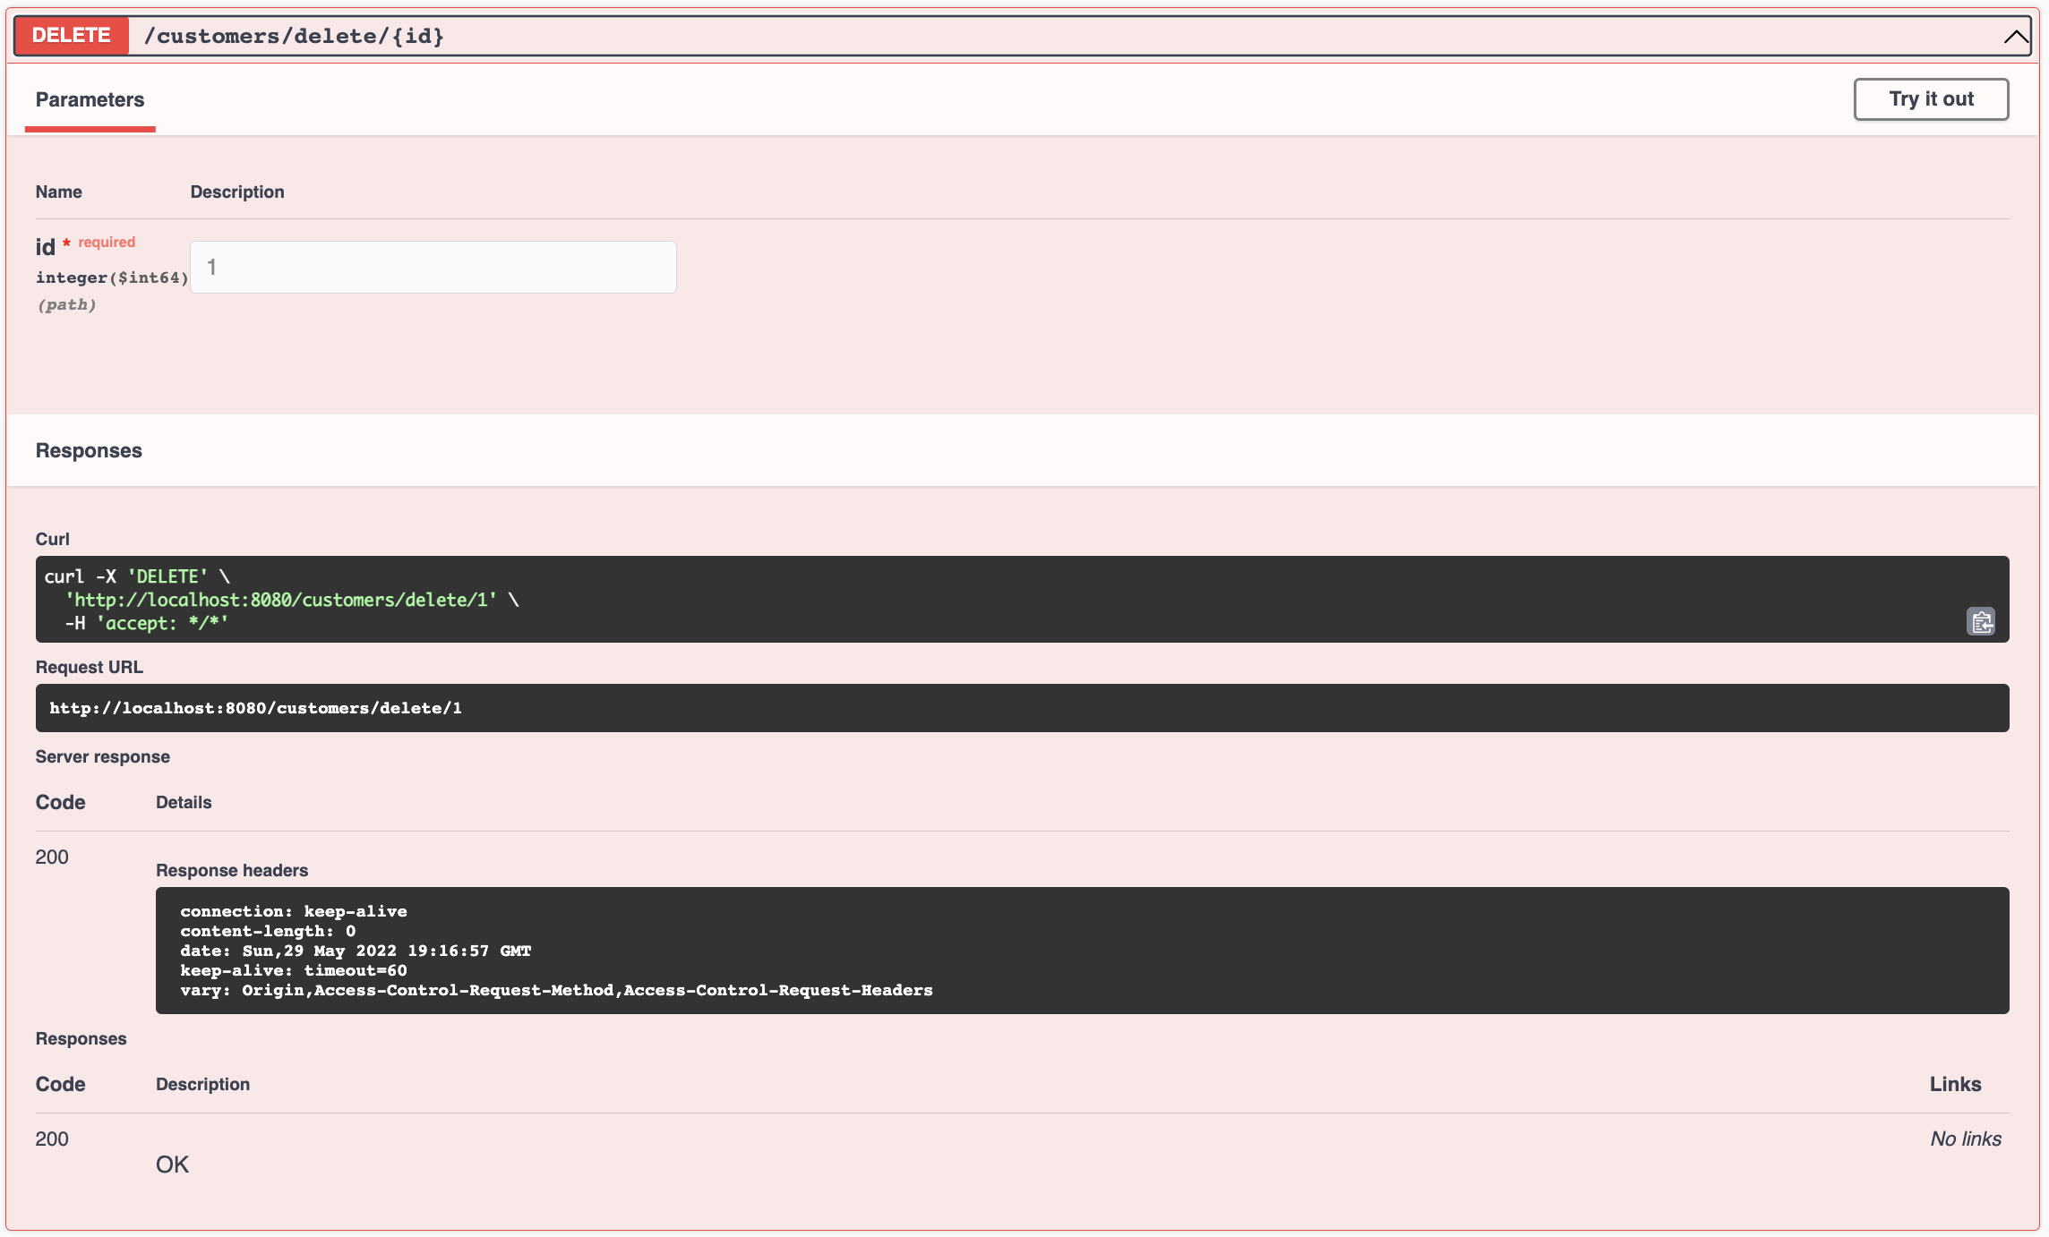Click the Responses section heading
This screenshot has height=1237, width=2049.
(x=88, y=450)
